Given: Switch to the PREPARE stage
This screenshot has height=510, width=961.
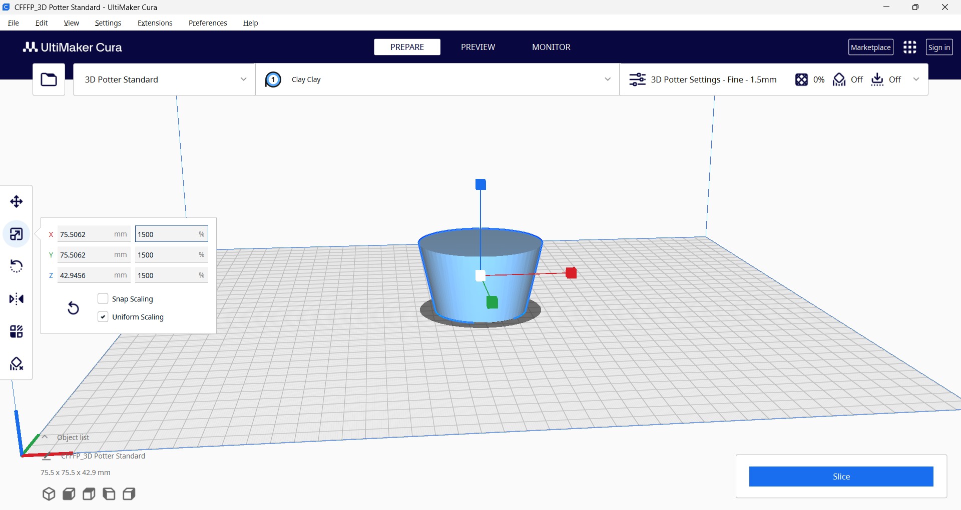Looking at the screenshot, I should (407, 47).
